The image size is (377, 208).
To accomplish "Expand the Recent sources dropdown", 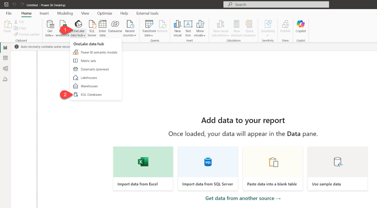I will pos(130,28).
